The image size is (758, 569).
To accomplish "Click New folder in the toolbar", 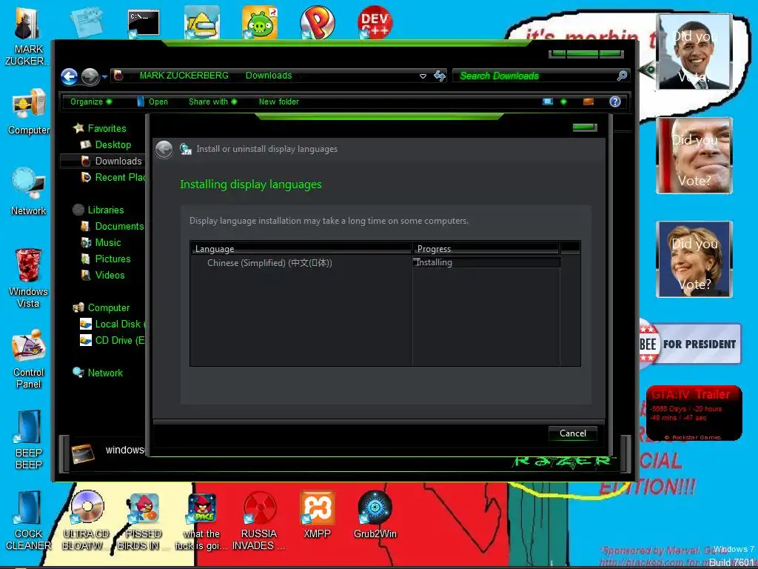I will click(x=279, y=102).
